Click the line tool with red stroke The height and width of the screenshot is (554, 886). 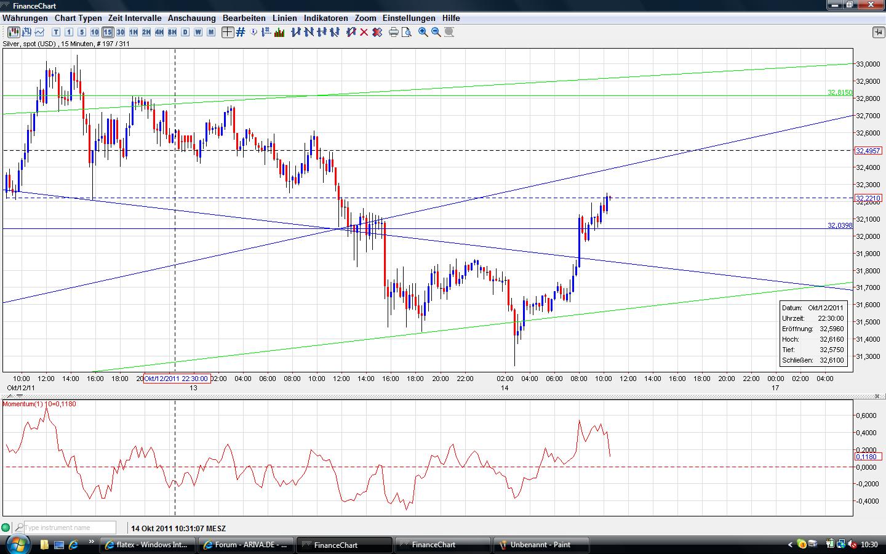351,32
